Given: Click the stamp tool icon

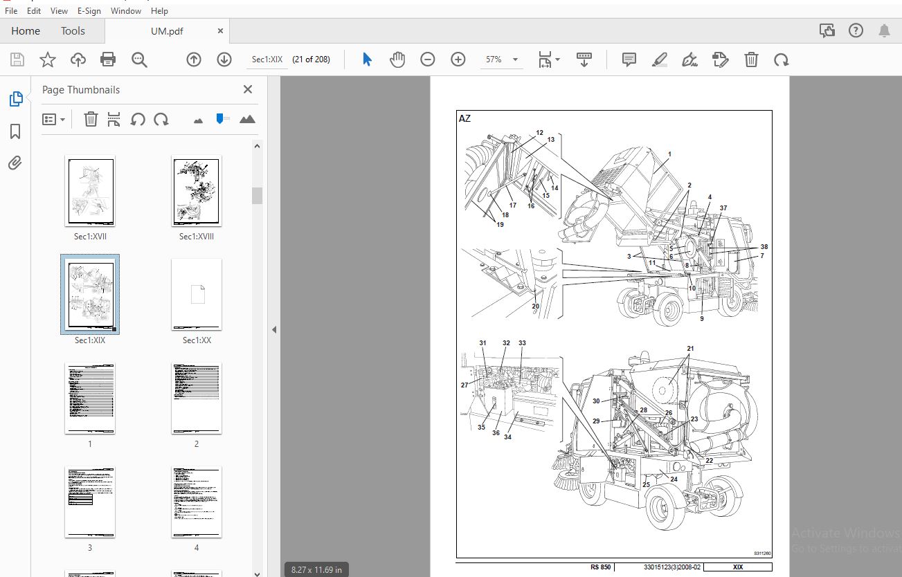Looking at the screenshot, I should [720, 59].
